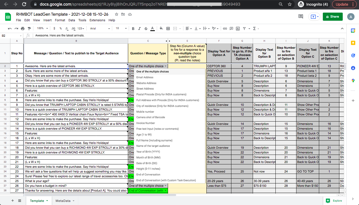The height and width of the screenshot is (205, 359).
Task: Click the Insert comment icon
Action: click(x=231, y=28)
